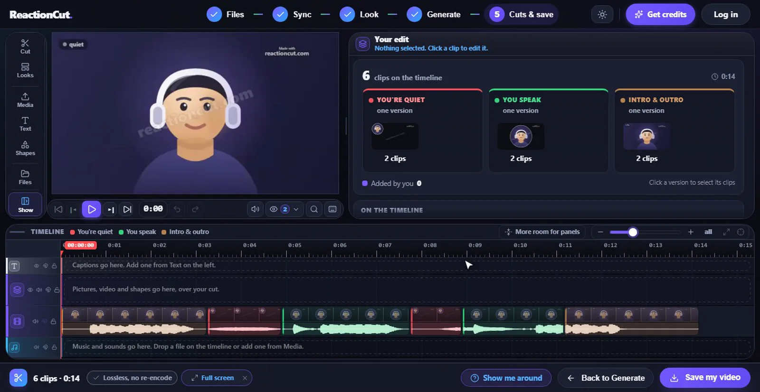
Task: Skip to the end of the video
Action: tap(127, 209)
